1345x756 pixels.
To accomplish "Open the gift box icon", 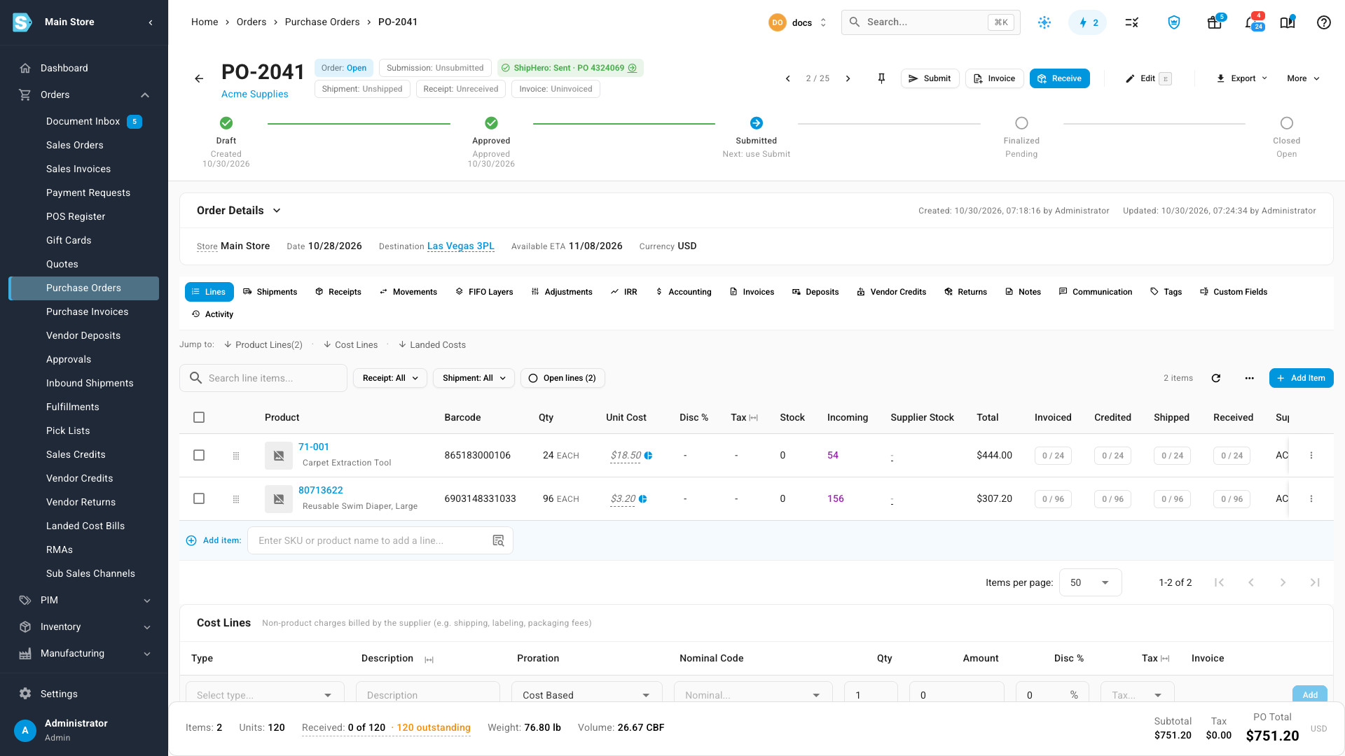I will (1215, 22).
